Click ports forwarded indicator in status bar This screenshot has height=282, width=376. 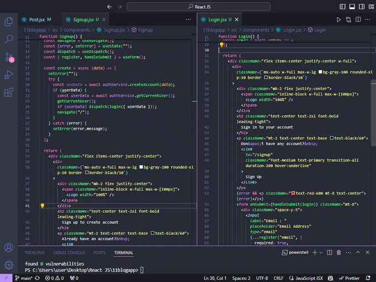coord(74,278)
